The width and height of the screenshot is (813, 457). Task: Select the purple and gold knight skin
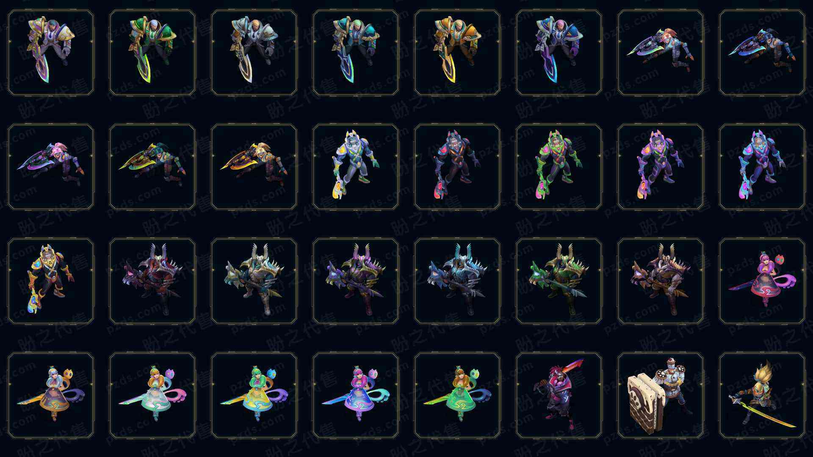[x=51, y=53]
